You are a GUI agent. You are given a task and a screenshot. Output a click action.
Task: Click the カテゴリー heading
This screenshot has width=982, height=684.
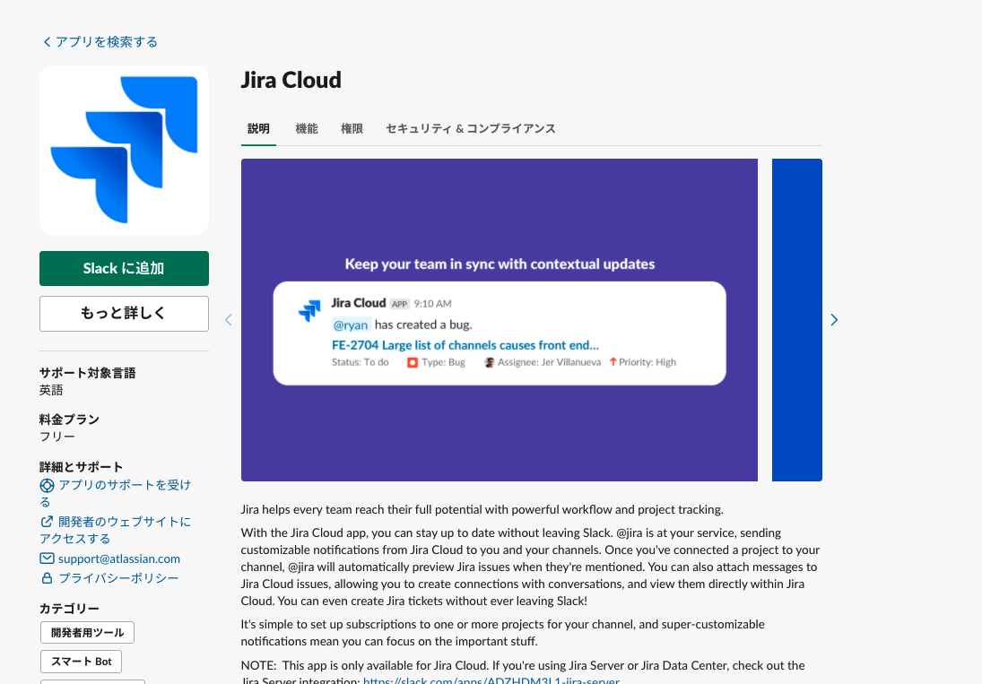pos(70,609)
